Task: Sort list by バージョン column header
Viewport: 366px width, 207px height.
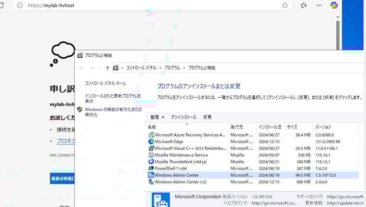Action: [x=336, y=127]
